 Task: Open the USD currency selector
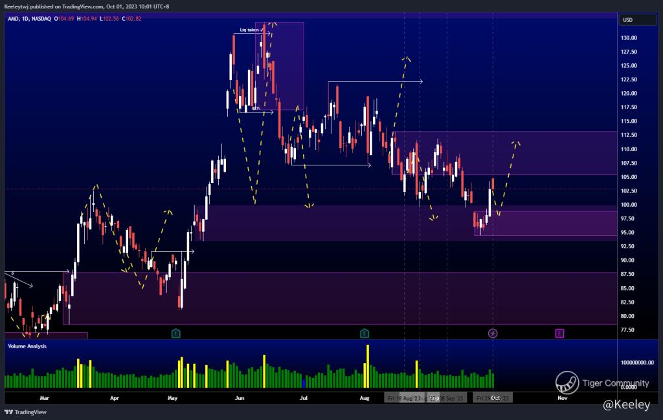point(627,20)
